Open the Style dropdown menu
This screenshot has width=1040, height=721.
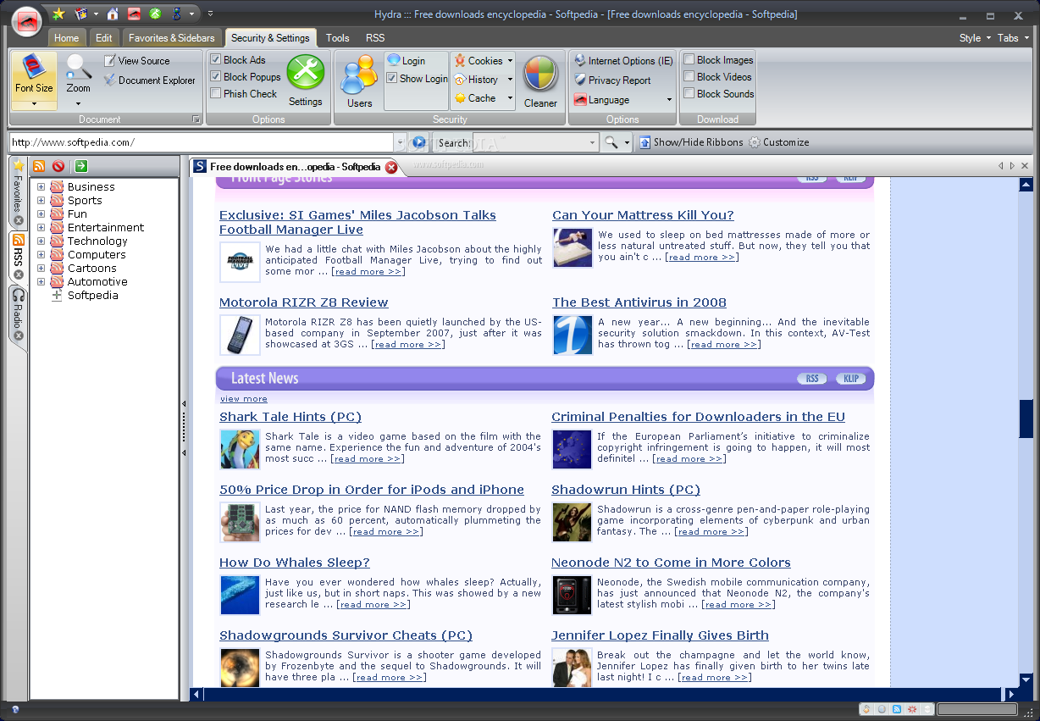[974, 38]
